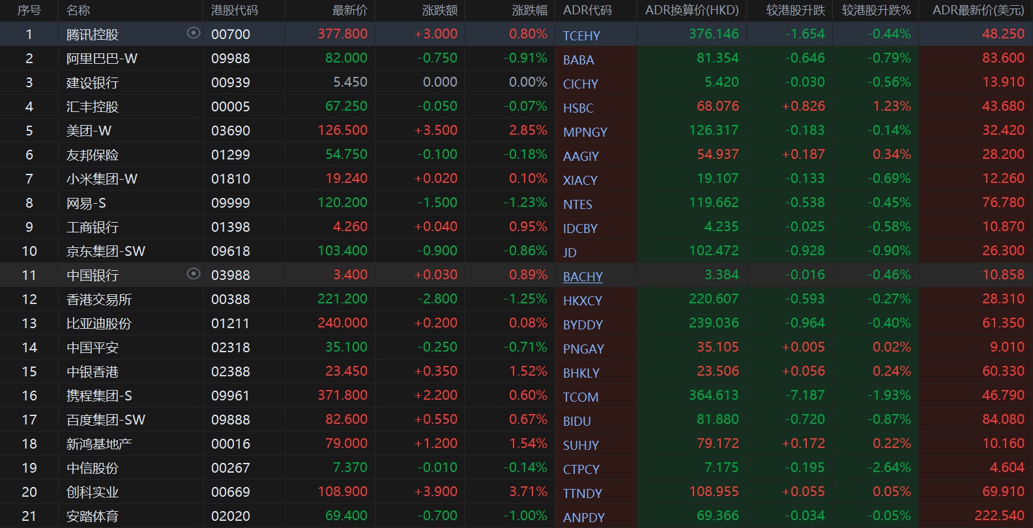Viewport: 1033px width, 528px height.
Task: Click the 较港股升跌% column header
Action: pos(876,10)
